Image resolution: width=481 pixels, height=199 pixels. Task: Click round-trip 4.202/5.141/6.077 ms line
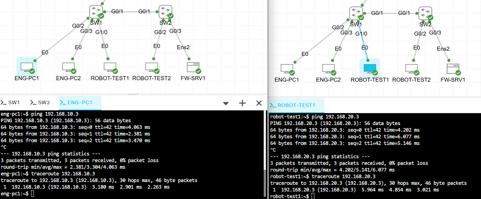point(332,170)
